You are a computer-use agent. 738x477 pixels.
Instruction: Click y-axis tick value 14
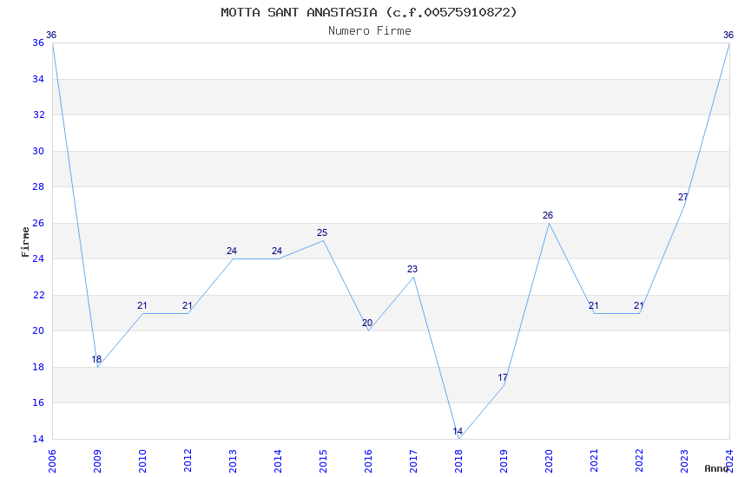tap(38, 439)
